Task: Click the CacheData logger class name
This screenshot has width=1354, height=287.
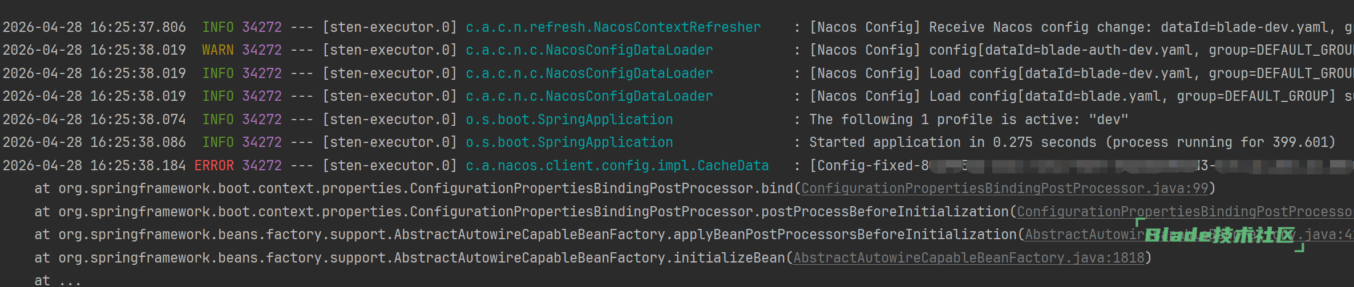Action: click(617, 166)
